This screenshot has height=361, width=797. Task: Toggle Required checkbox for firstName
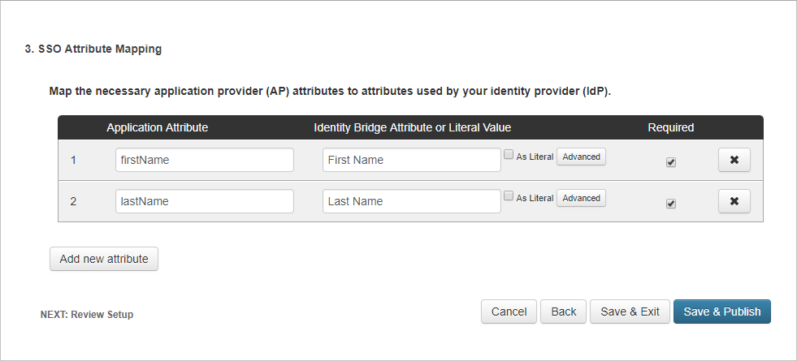click(670, 162)
